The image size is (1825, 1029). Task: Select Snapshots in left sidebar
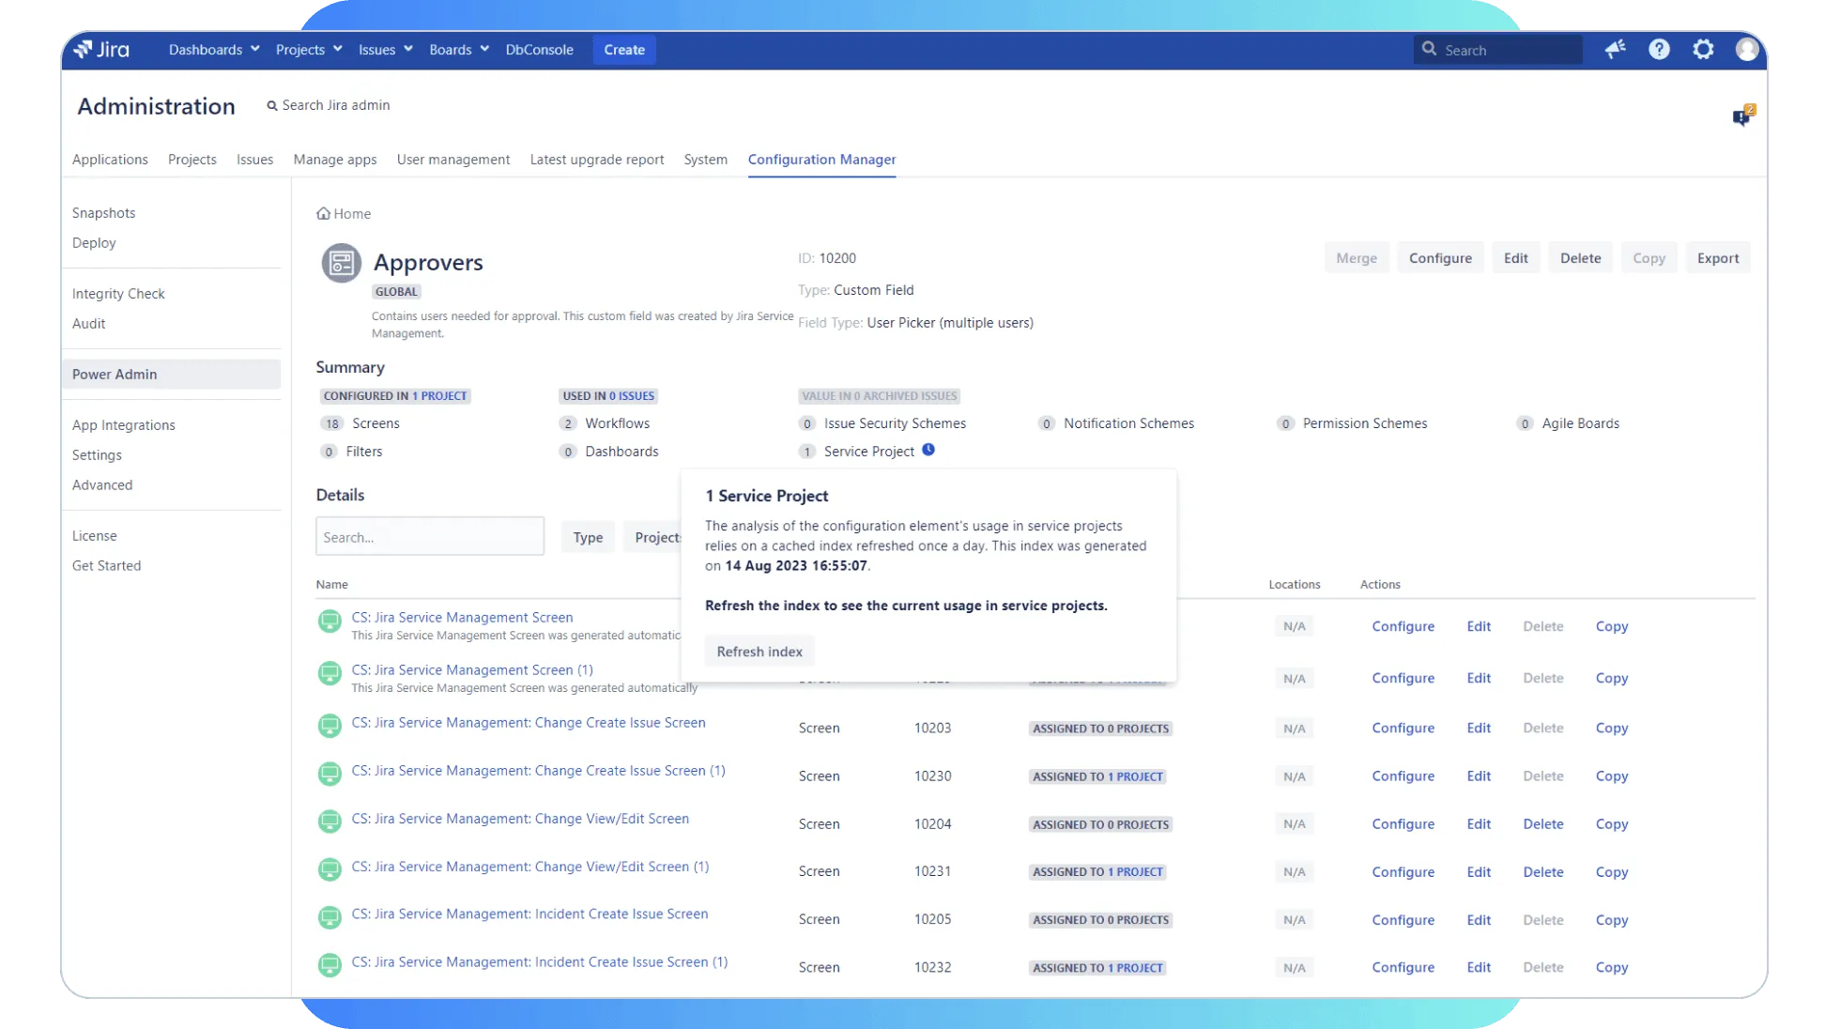[103, 213]
